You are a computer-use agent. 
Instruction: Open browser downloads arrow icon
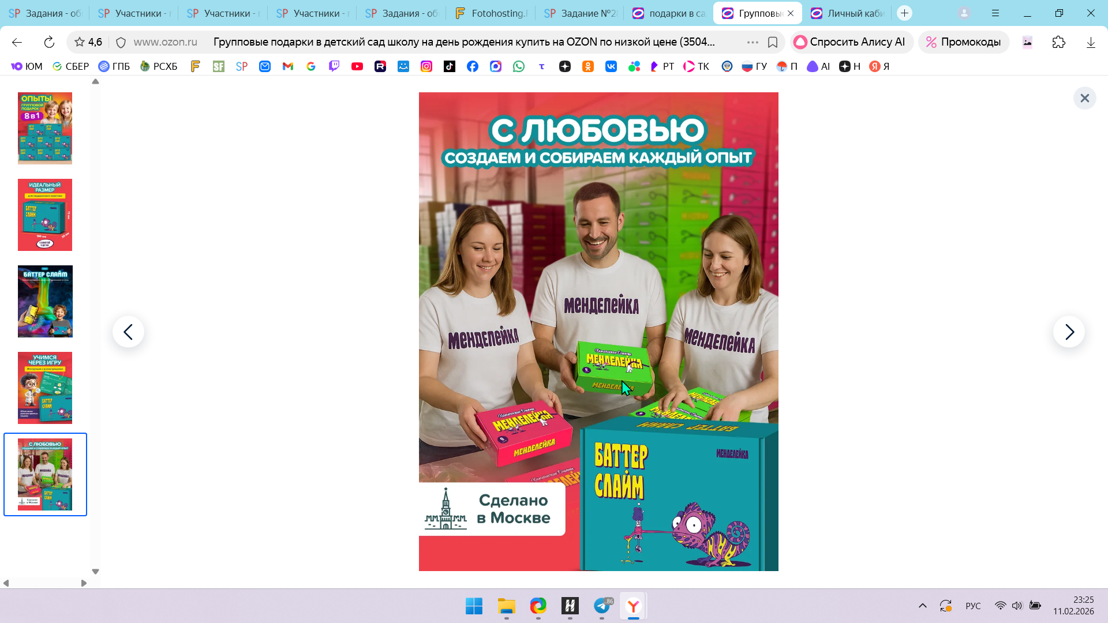(1090, 42)
